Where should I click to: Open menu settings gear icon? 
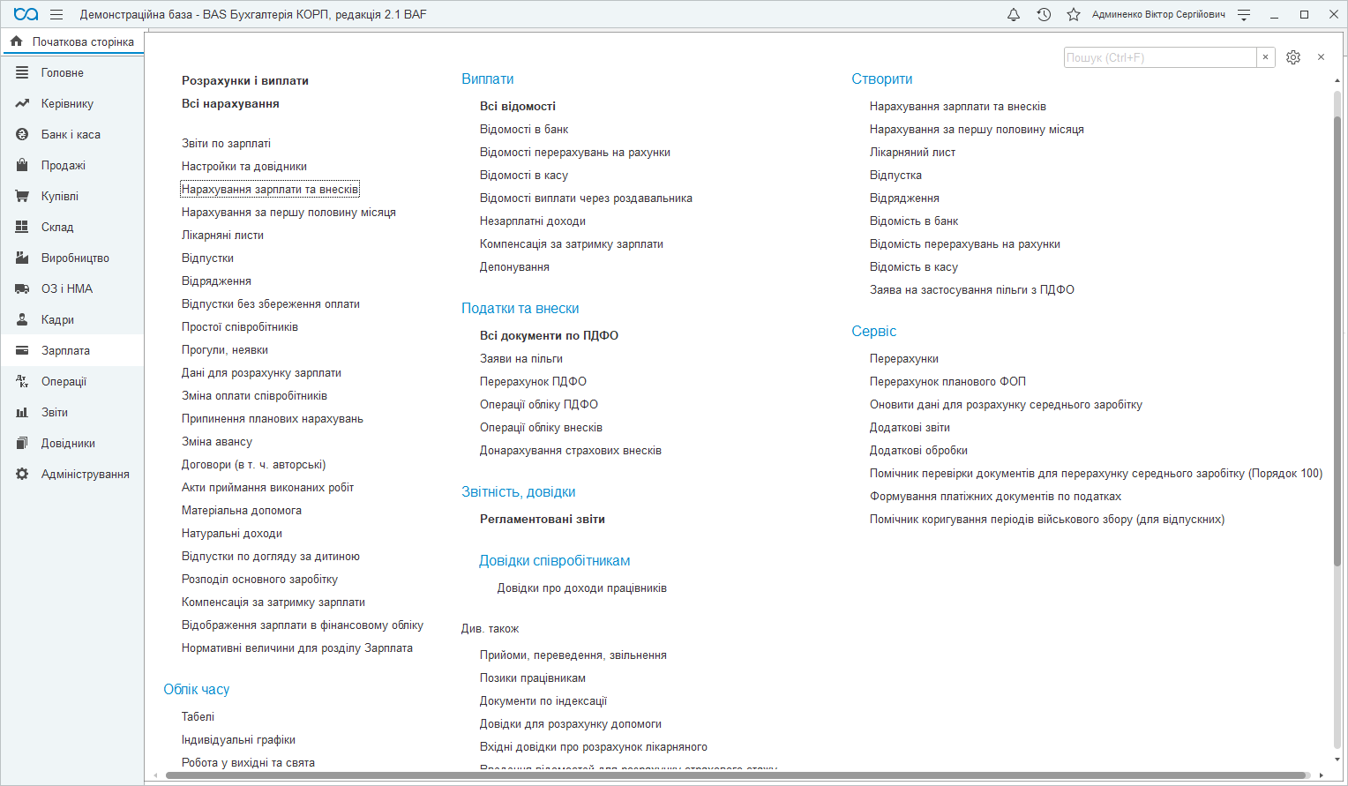click(1293, 57)
